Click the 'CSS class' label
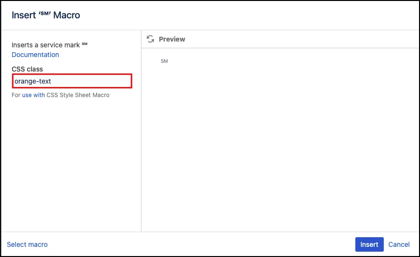This screenshot has width=420, height=257. (27, 69)
